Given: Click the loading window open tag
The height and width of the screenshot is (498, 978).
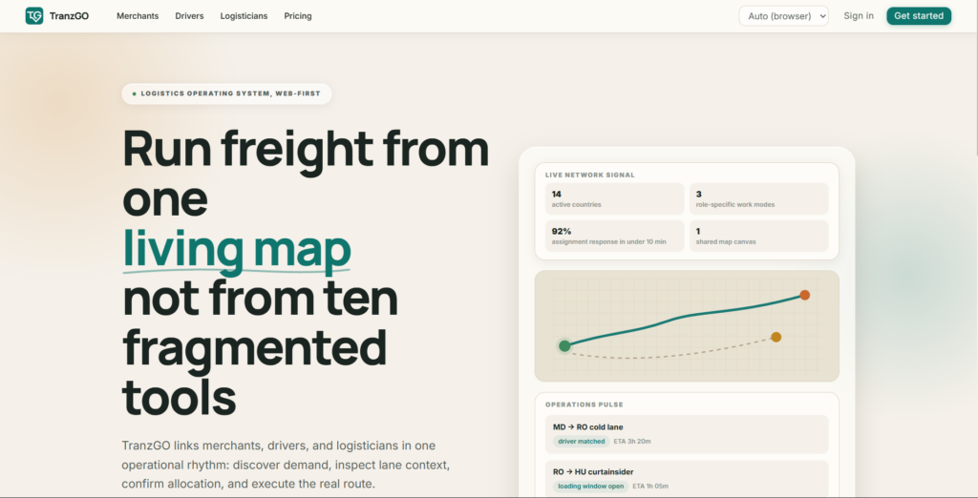Looking at the screenshot, I should (590, 487).
